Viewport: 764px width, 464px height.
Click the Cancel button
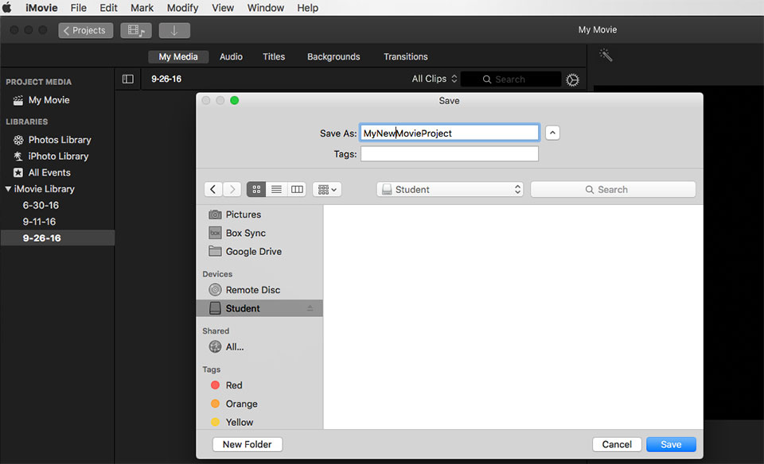click(617, 444)
